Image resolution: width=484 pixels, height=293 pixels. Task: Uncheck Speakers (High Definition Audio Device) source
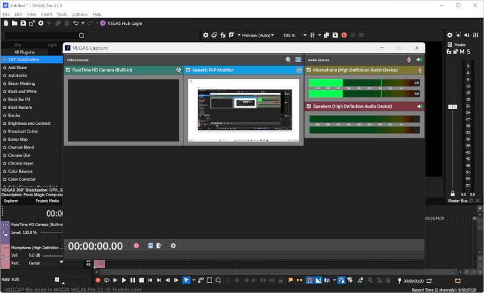(309, 106)
